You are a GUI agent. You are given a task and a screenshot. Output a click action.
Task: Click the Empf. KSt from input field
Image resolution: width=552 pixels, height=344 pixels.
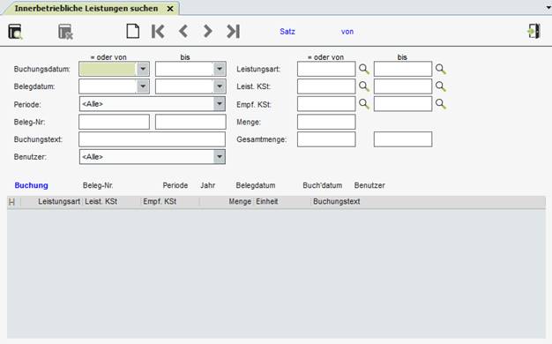(326, 104)
